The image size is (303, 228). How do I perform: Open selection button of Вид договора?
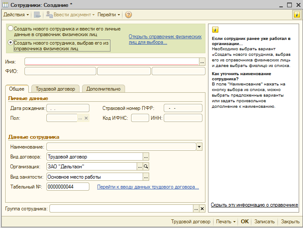(146, 157)
